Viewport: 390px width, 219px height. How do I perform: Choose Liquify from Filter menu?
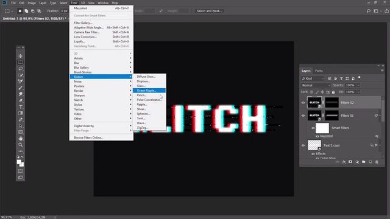tap(102, 41)
